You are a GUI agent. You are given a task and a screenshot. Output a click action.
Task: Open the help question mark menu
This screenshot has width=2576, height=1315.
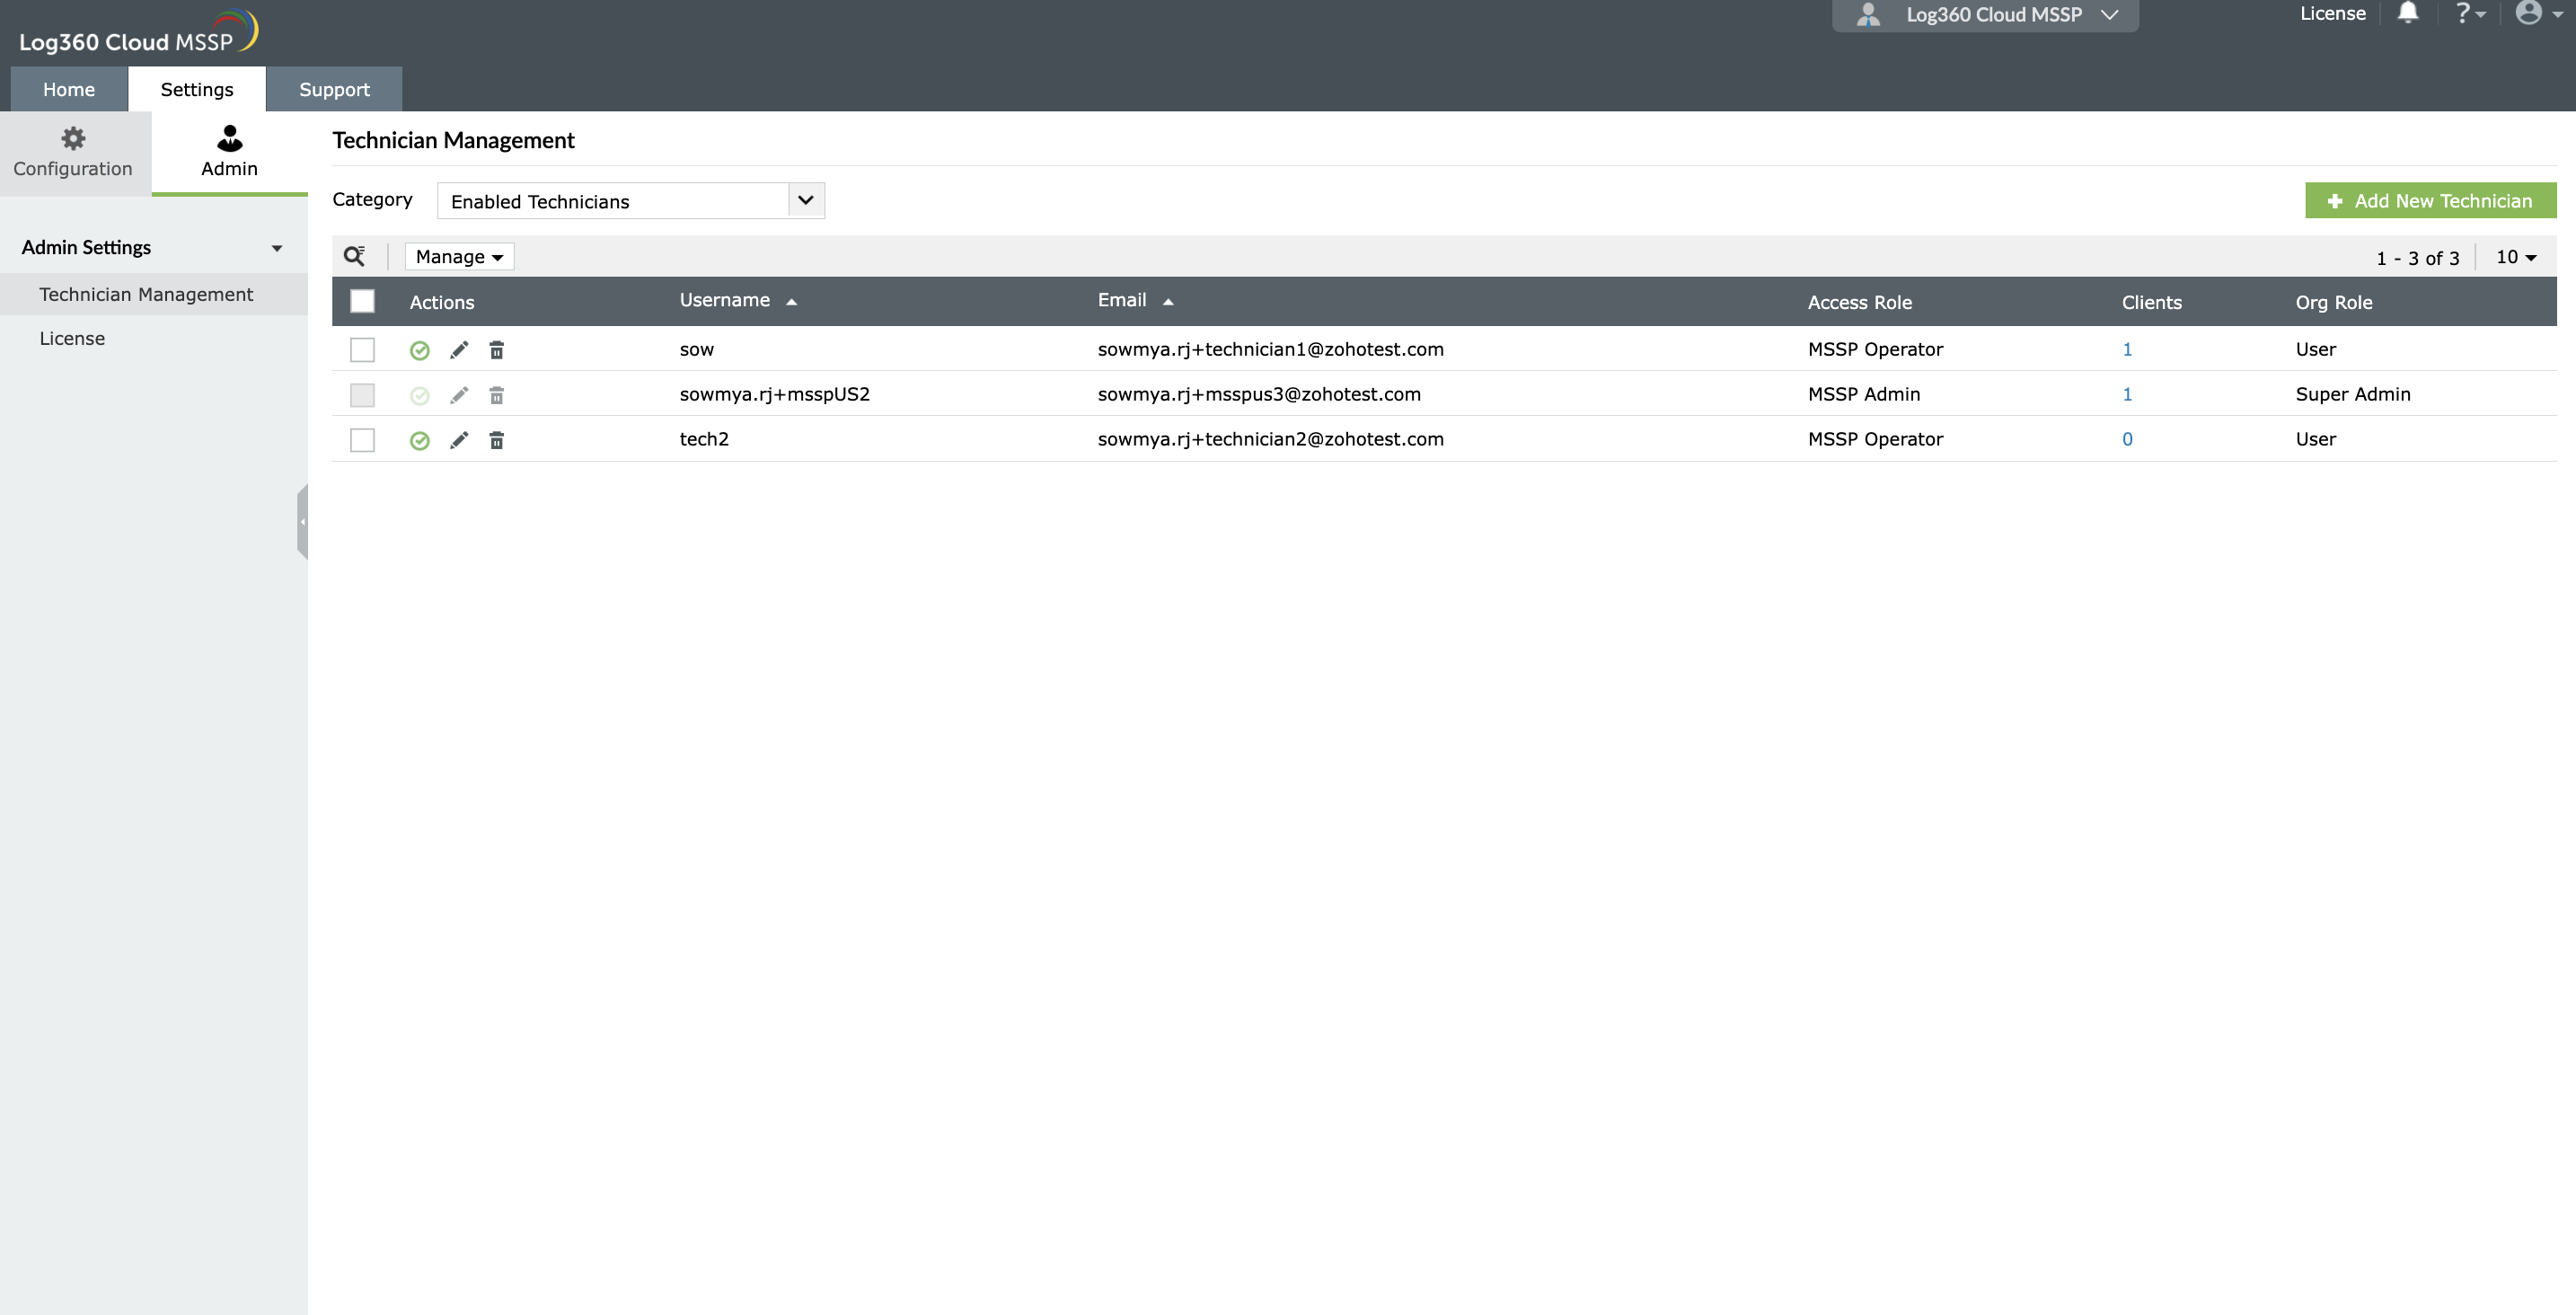pos(2466,13)
